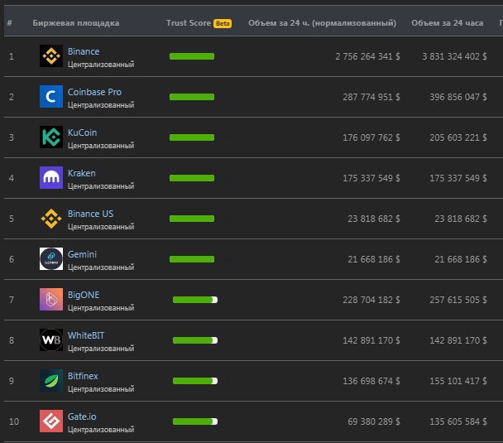Select Kraken's normalized volume 175 337 549 $
The width and height of the screenshot is (503, 443).
[x=371, y=178]
